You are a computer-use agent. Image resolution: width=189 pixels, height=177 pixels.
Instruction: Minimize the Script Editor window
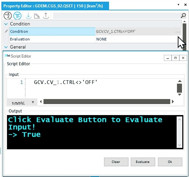click(168, 58)
